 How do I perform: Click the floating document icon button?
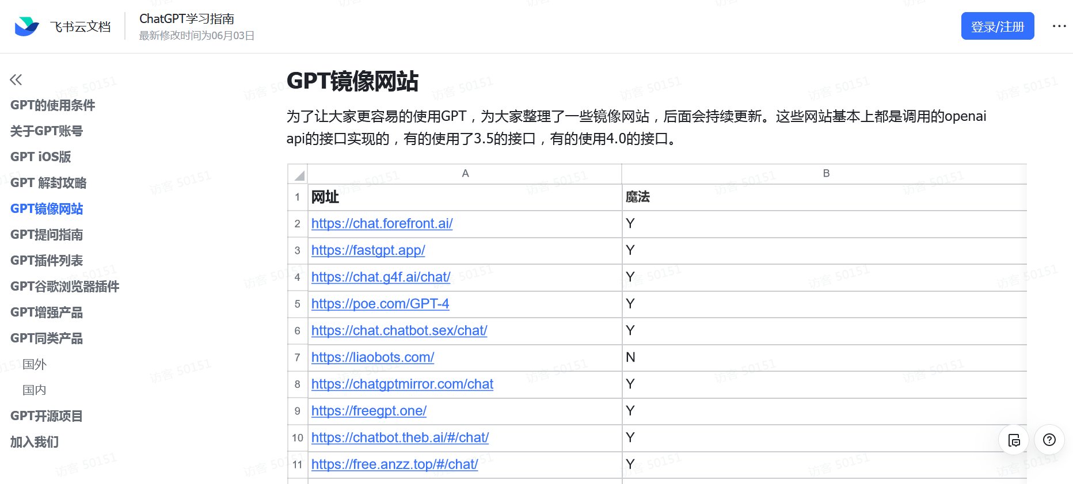click(x=1014, y=440)
